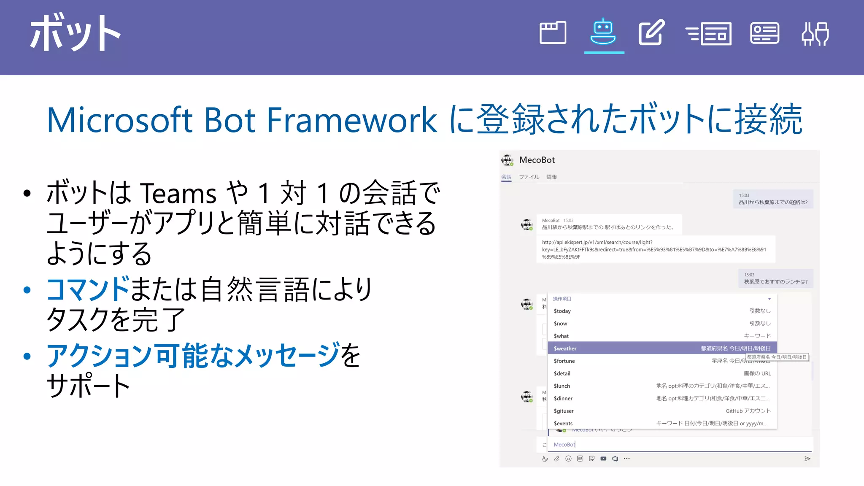864x486 pixels.
Task: Click the card icon in the header
Action: point(764,33)
